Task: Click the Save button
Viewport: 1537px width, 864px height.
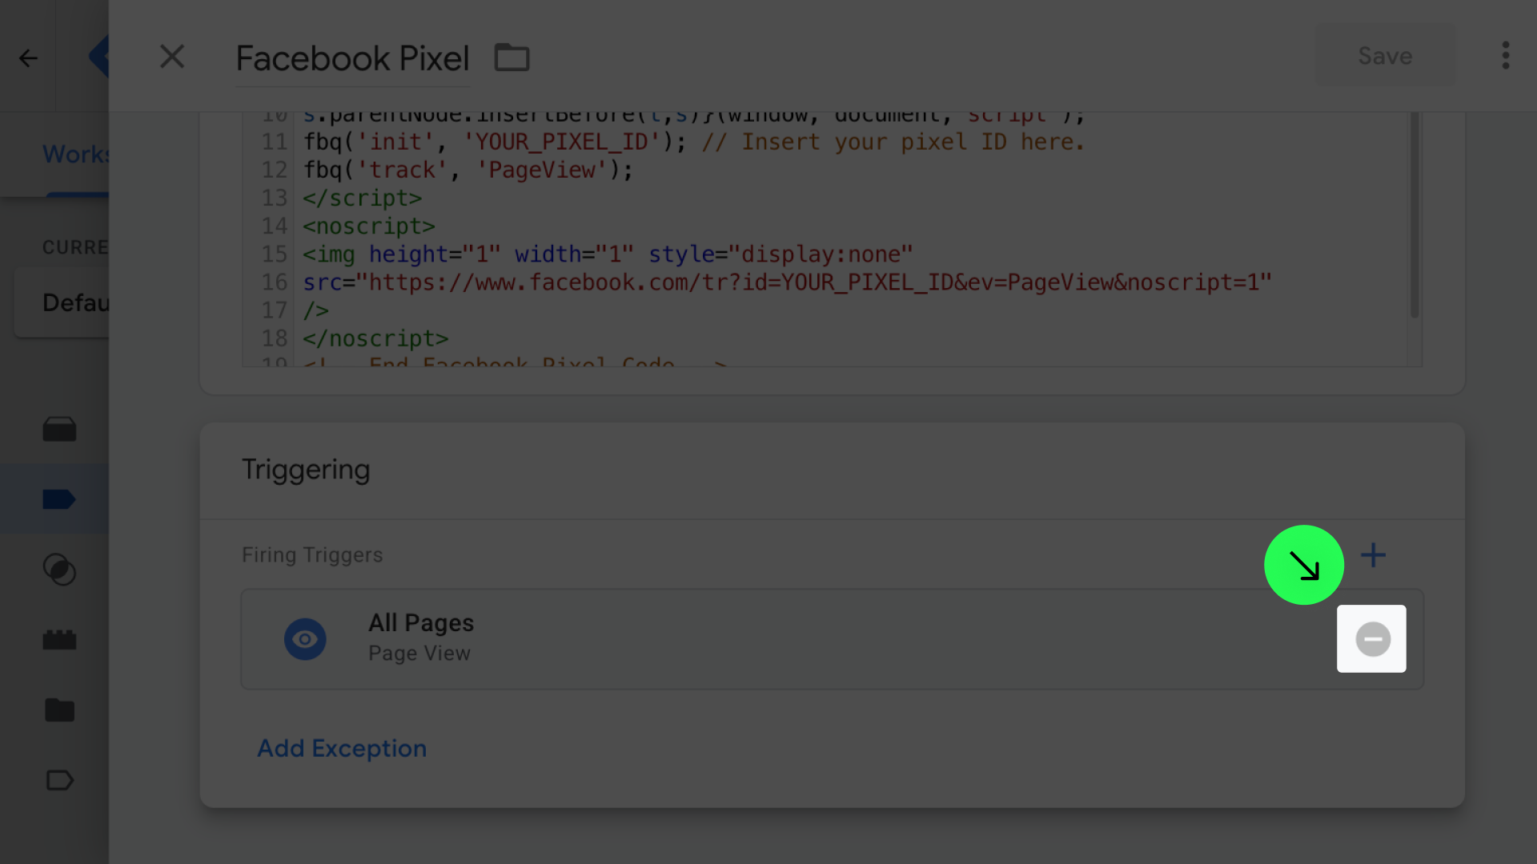Action: tap(1385, 56)
